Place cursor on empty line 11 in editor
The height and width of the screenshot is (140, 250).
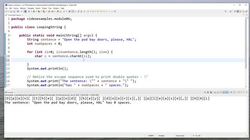click(x=128, y=60)
